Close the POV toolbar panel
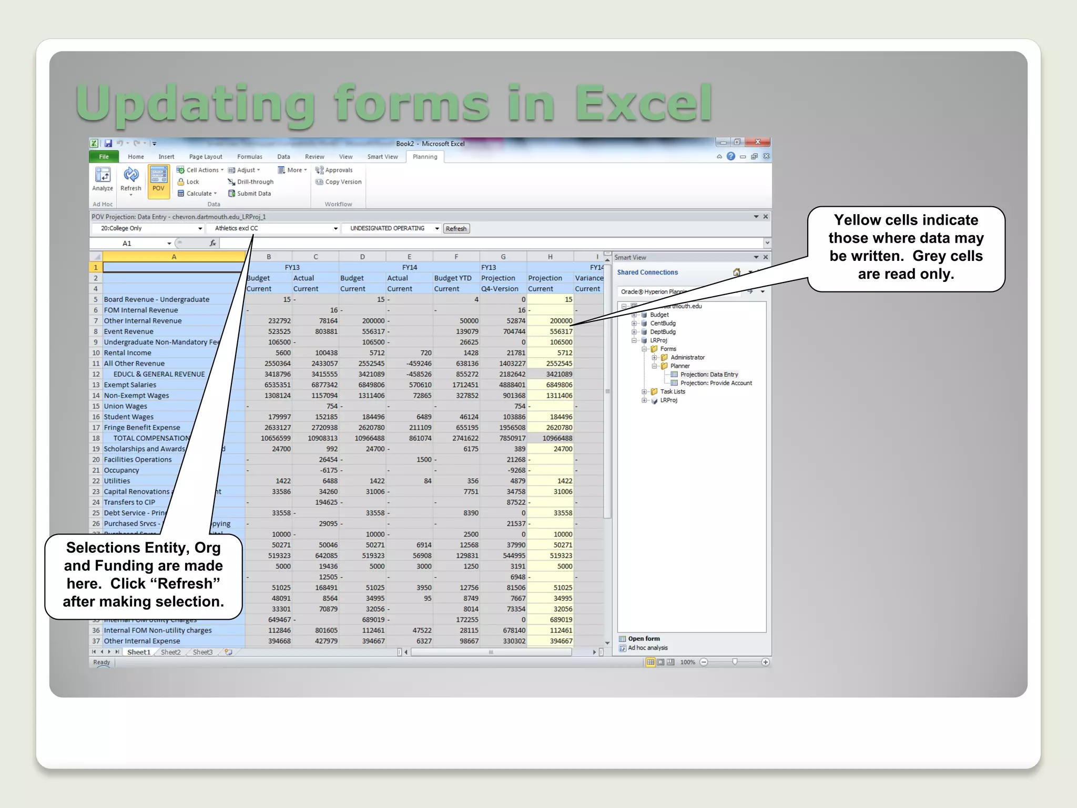Image resolution: width=1077 pixels, height=808 pixels. (x=766, y=217)
